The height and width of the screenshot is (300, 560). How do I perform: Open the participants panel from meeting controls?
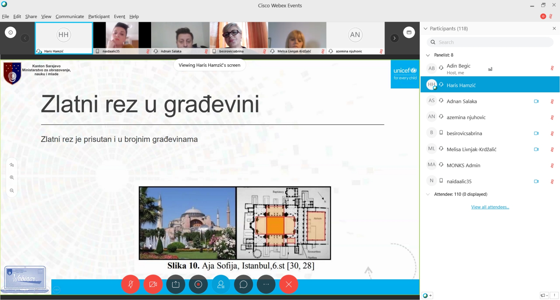coord(221,284)
